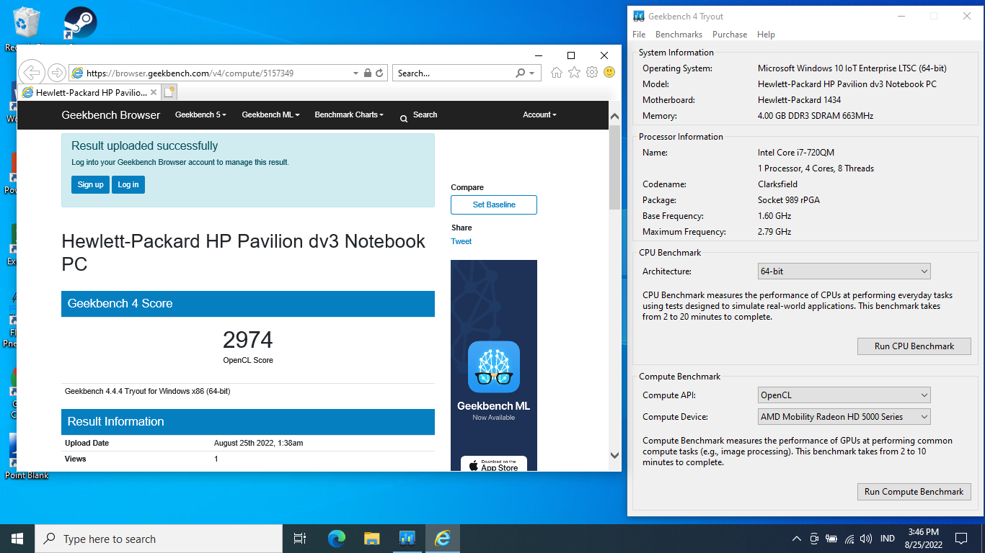Viewport: 985px width, 553px height.
Task: Click the Log in button
Action: (128, 184)
